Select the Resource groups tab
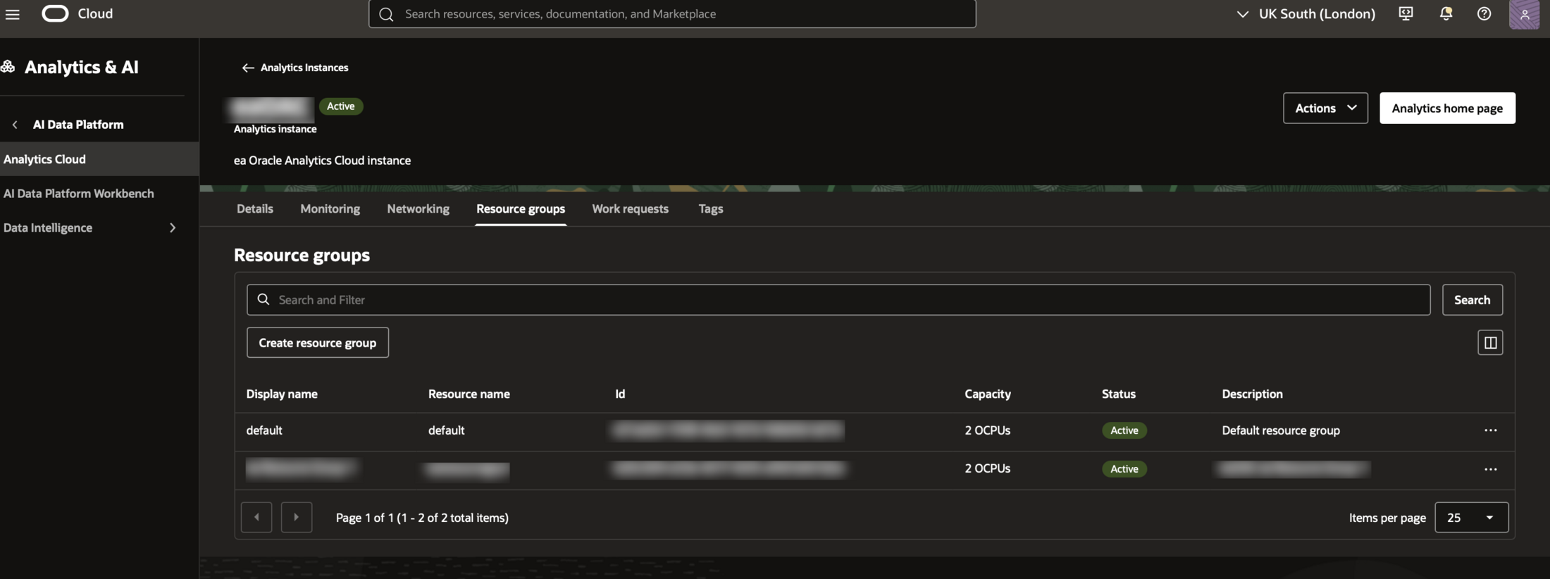The width and height of the screenshot is (1550, 579). [x=521, y=208]
